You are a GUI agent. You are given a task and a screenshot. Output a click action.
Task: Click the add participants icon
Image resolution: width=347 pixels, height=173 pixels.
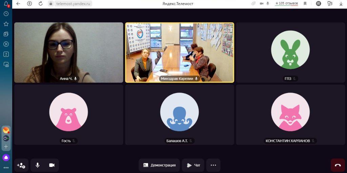21,165
